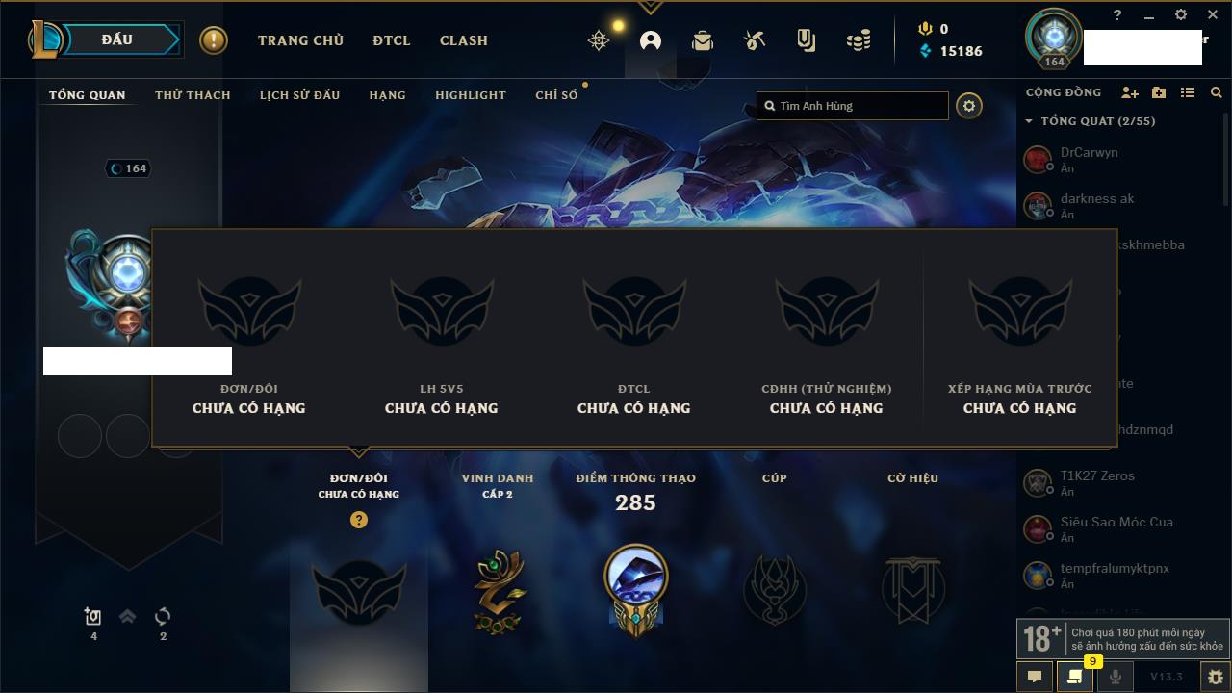Select friend Siêu Sao Móc Cua
The height and width of the screenshot is (693, 1232).
(x=1115, y=529)
